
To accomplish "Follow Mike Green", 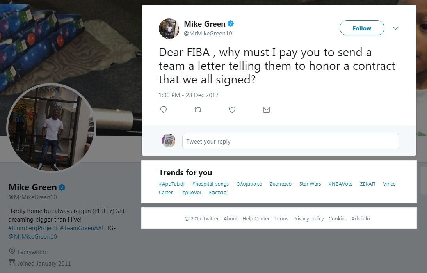I will [362, 28].
